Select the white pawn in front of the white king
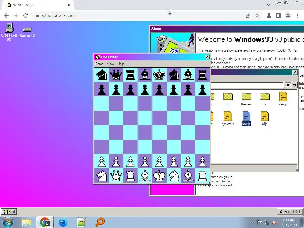Viewport: 304px width, 228px height. click(x=159, y=161)
